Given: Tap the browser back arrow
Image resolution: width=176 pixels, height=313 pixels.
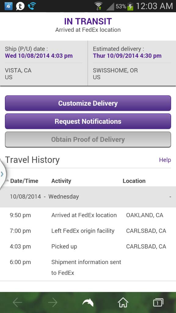Looking at the screenshot, I should point(17,303).
